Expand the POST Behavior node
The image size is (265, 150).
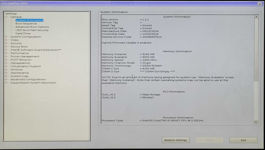[6, 60]
